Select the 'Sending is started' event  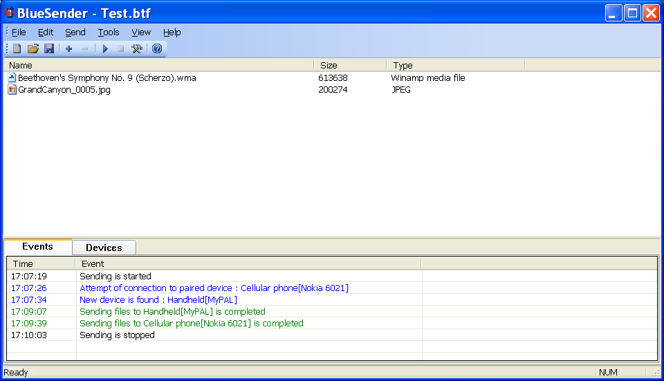pyautogui.click(x=116, y=276)
